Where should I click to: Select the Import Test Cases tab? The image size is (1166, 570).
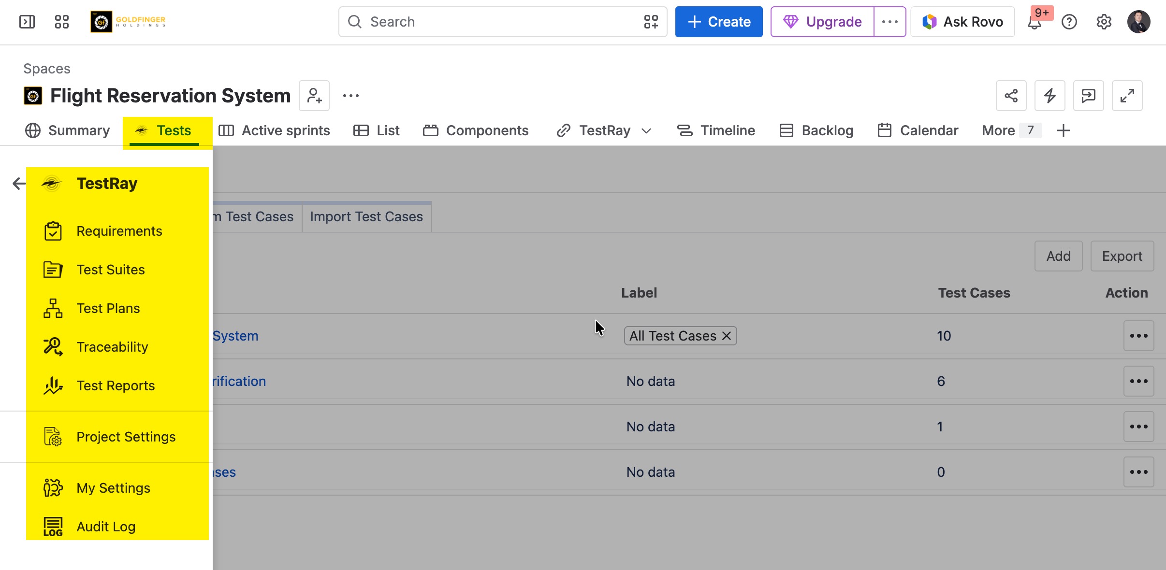(x=366, y=216)
